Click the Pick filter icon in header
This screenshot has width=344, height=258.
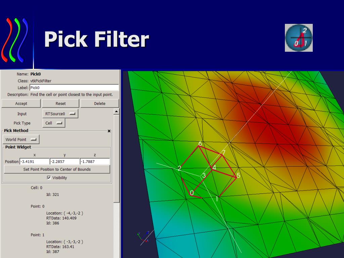299,38
